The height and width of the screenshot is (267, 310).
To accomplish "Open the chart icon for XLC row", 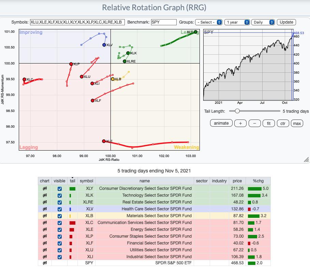I will click(x=45, y=223).
